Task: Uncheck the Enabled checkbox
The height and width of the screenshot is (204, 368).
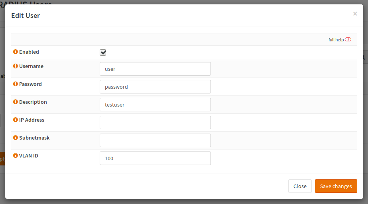Action: (x=103, y=52)
